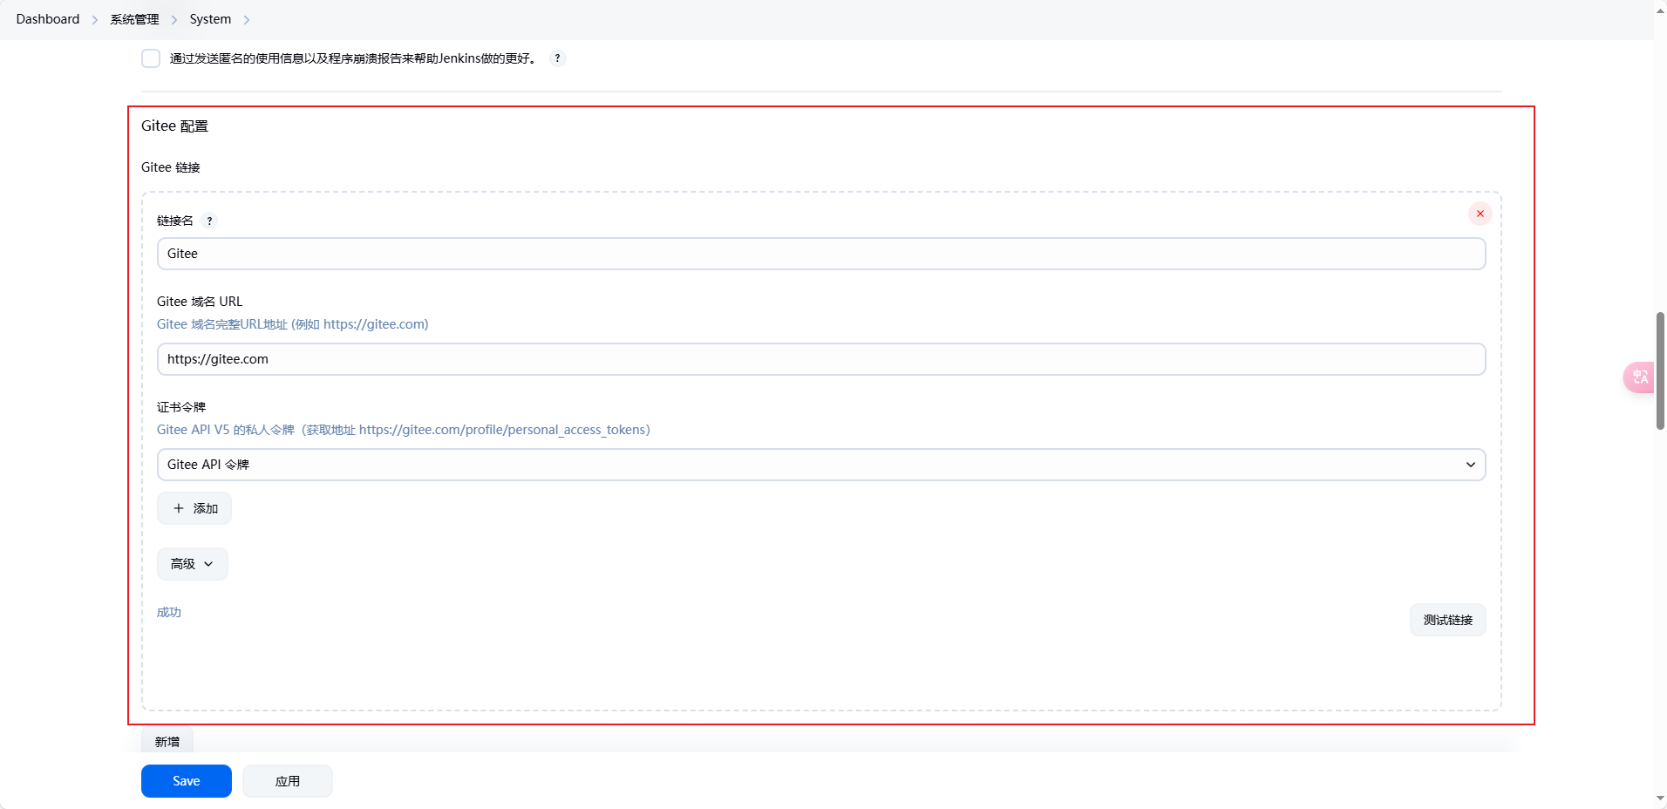Click the 证书令牌 label
Image resolution: width=1667 pixels, height=809 pixels.
tap(181, 407)
